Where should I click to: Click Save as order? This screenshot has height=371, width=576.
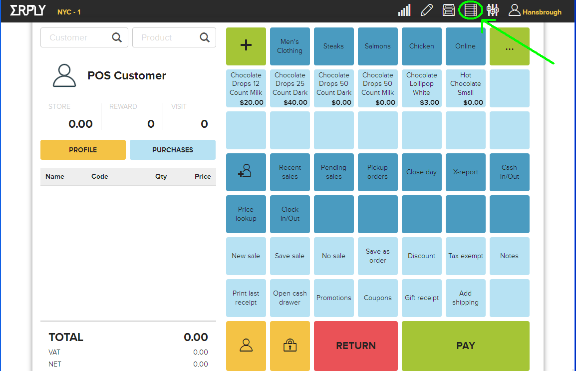[378, 256]
